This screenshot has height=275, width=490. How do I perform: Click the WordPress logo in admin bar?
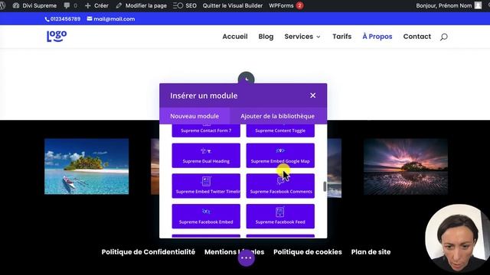(x=2, y=5)
